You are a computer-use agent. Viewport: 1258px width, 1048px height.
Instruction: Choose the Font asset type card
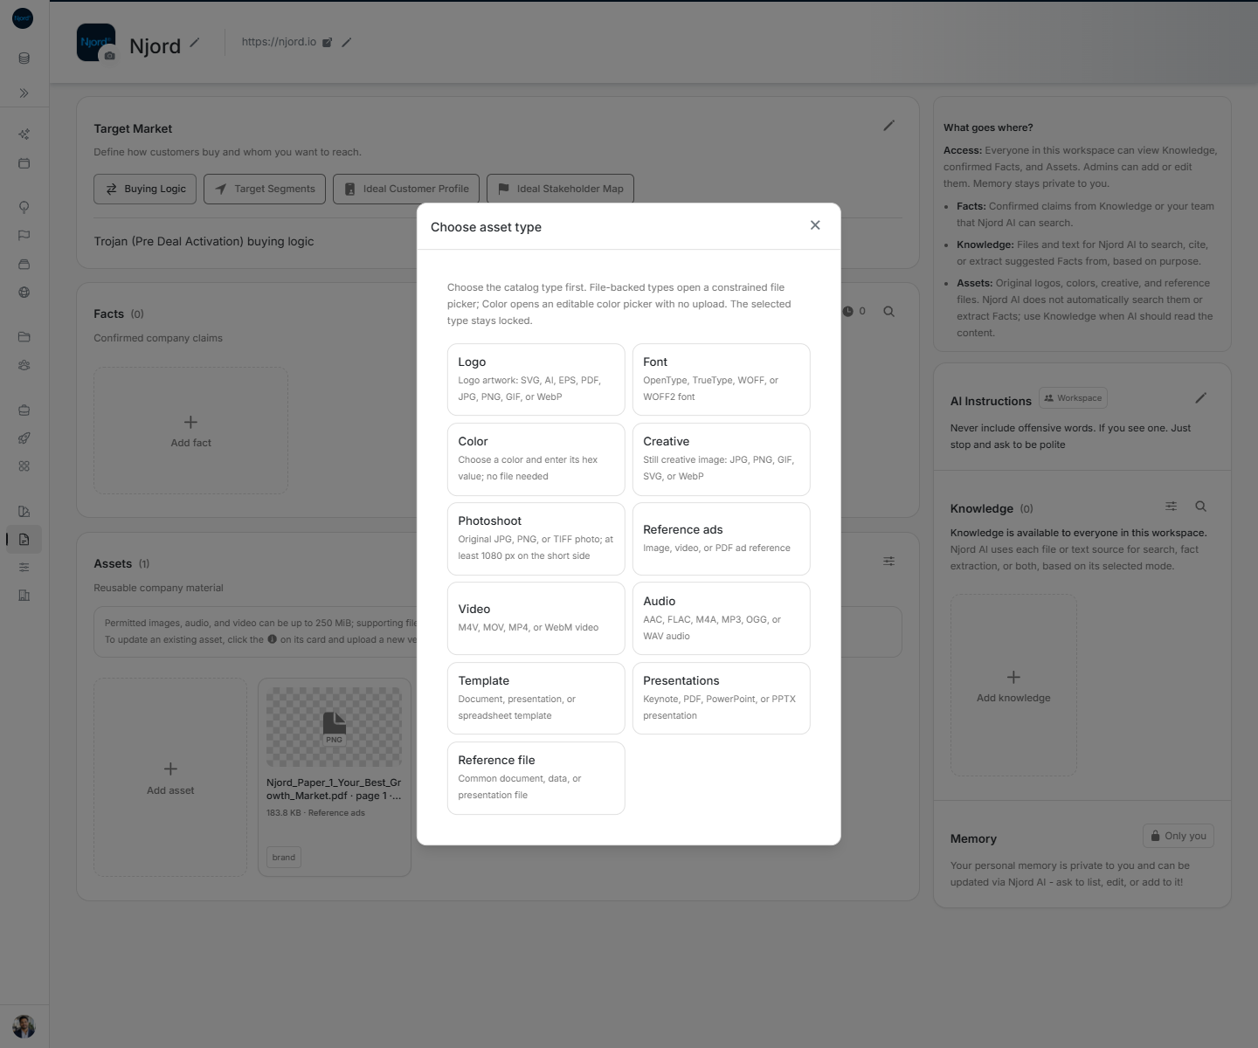coord(722,379)
